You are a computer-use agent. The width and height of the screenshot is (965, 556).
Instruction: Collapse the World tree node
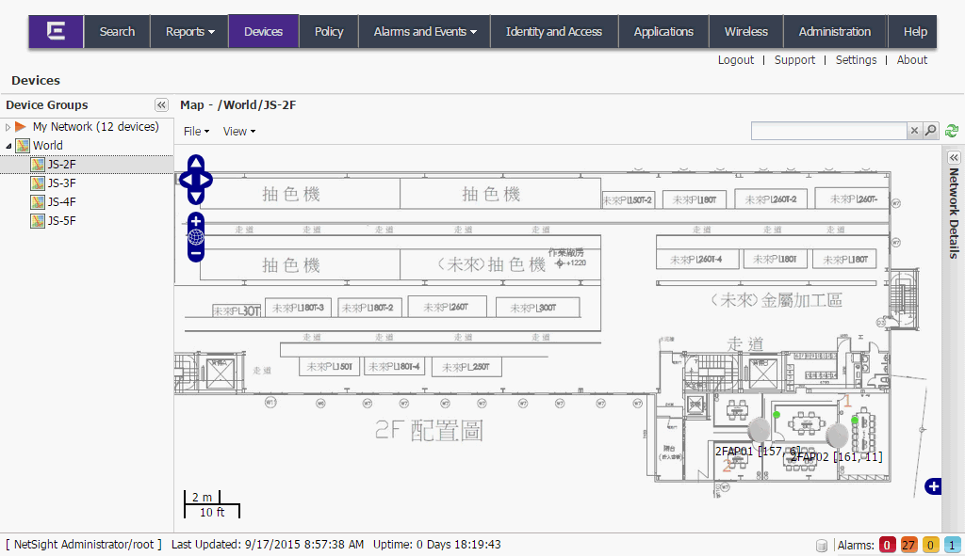pos(8,146)
